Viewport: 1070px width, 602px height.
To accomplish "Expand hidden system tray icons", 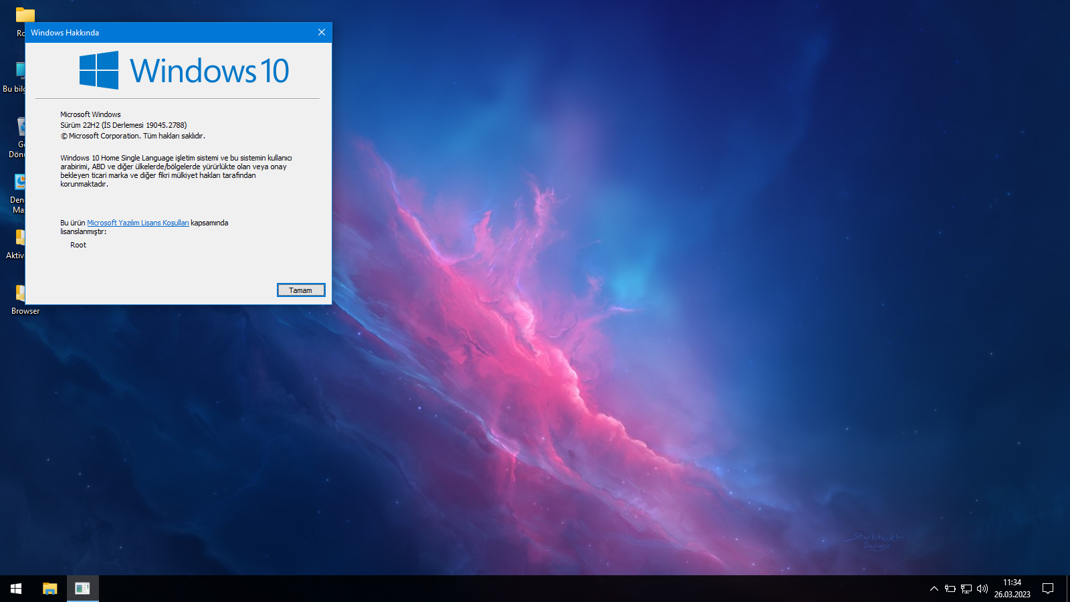I will (934, 589).
